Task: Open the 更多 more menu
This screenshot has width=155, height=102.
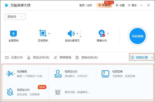Action: pos(132,5)
